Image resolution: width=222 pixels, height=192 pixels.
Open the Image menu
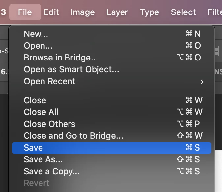[x=82, y=12]
